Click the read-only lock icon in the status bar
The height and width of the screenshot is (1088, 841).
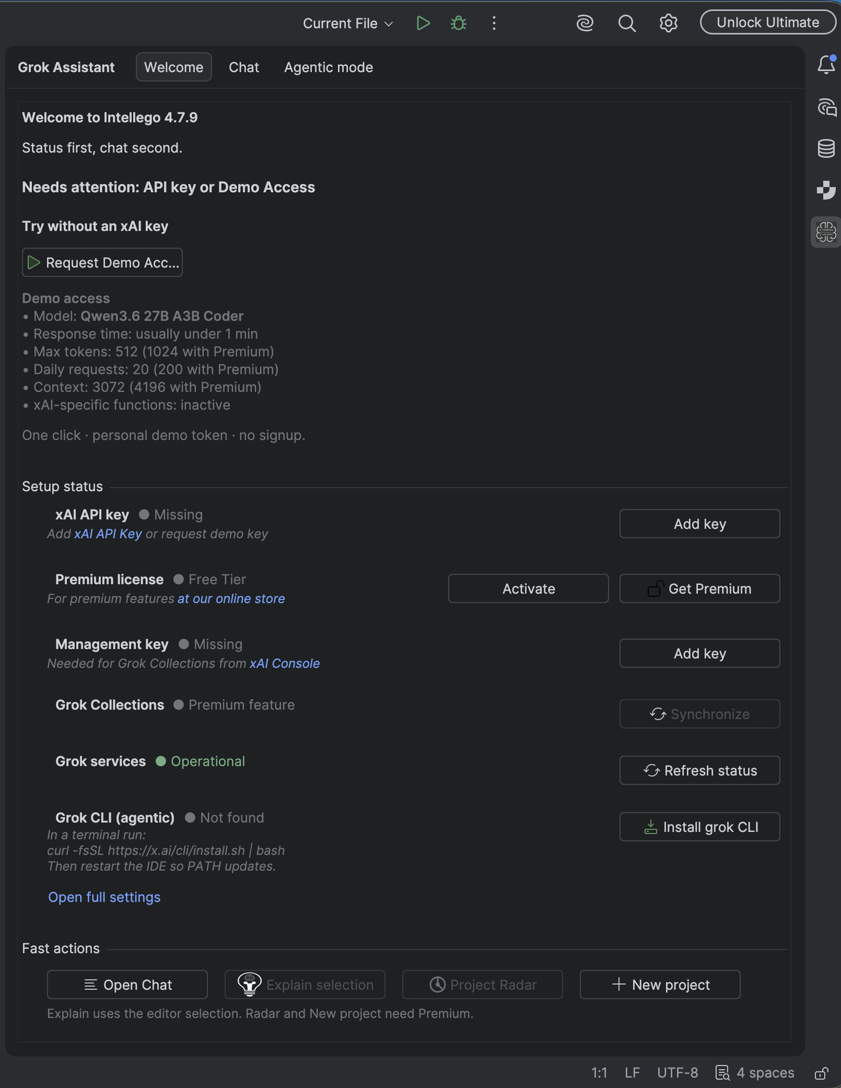click(822, 1073)
